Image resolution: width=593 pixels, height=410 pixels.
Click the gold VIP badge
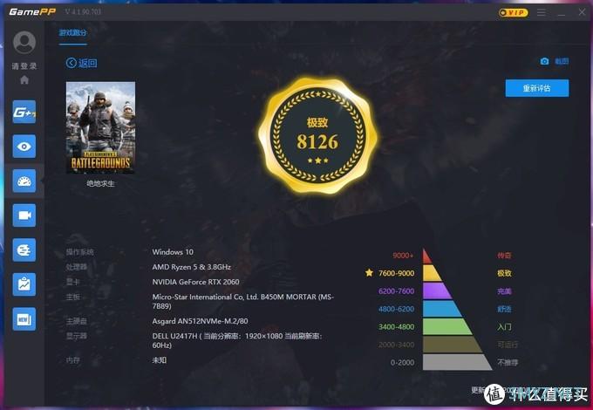pos(513,13)
